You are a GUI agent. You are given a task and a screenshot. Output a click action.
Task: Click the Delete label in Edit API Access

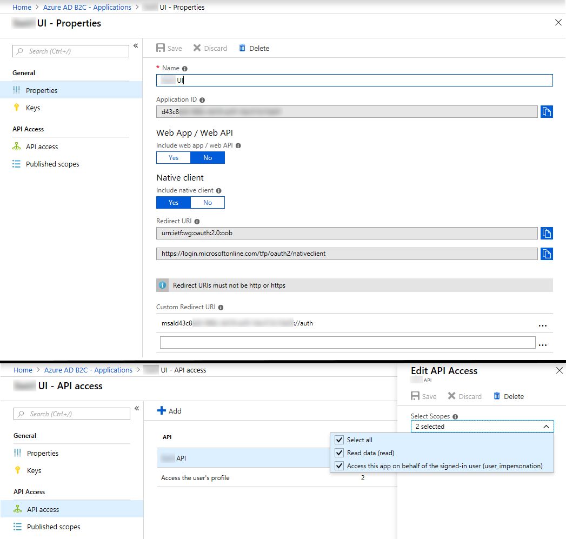tap(514, 396)
